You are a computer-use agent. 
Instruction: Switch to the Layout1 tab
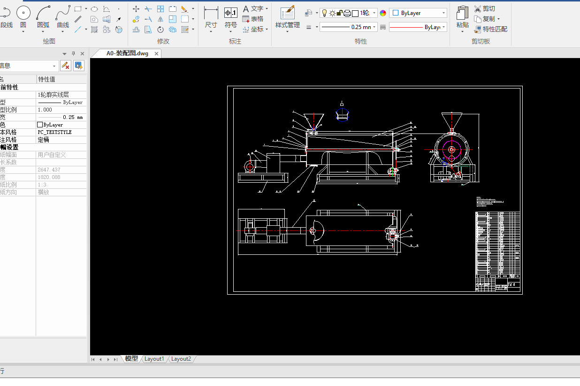pyautogui.click(x=154, y=359)
